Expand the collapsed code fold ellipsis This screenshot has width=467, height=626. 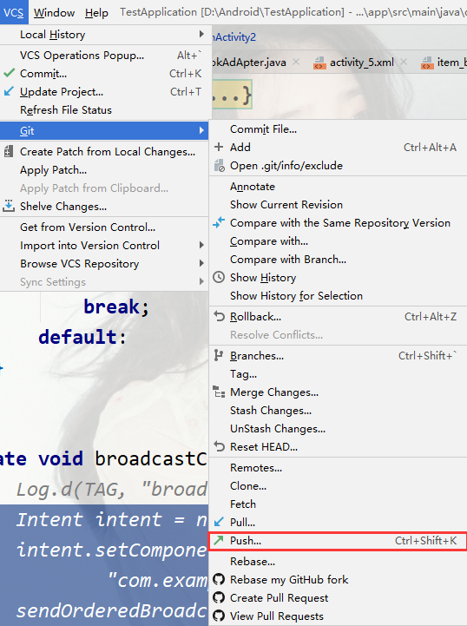232,95
